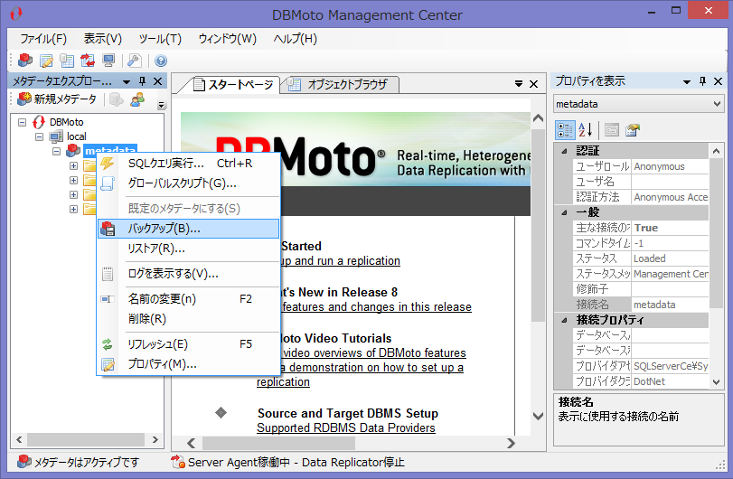Switch properties to categorized view icon
The height and width of the screenshot is (479, 733).
coord(565,129)
